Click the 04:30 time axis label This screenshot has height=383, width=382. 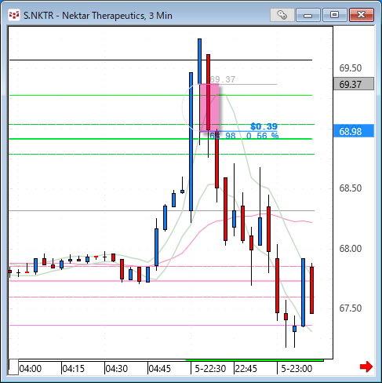pyautogui.click(x=117, y=369)
